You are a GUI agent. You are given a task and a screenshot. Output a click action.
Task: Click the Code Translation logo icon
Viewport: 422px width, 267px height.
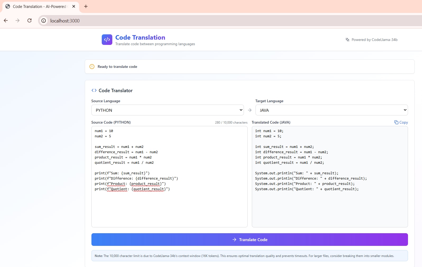click(x=107, y=40)
